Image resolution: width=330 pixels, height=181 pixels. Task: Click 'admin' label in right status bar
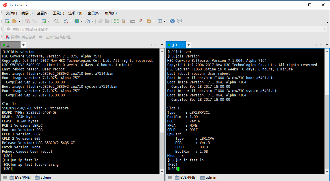coord(211,178)
